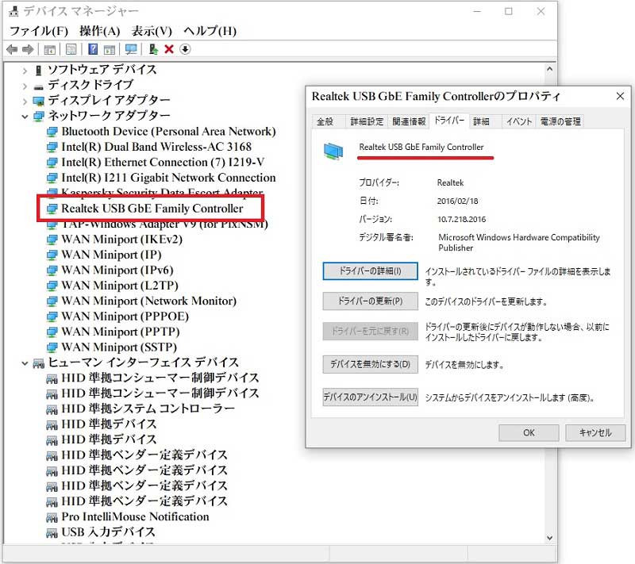The image size is (635, 564).
Task: Click the ドライバーの更新(P) button
Action: [370, 301]
